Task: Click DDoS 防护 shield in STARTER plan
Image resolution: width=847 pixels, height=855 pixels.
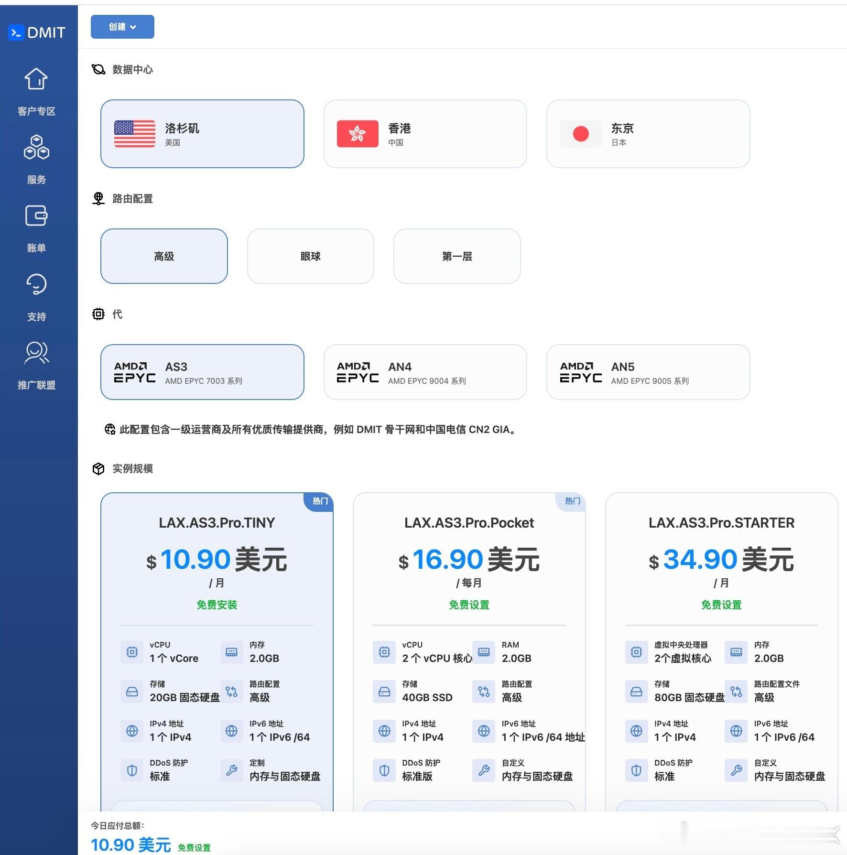Action: click(636, 770)
